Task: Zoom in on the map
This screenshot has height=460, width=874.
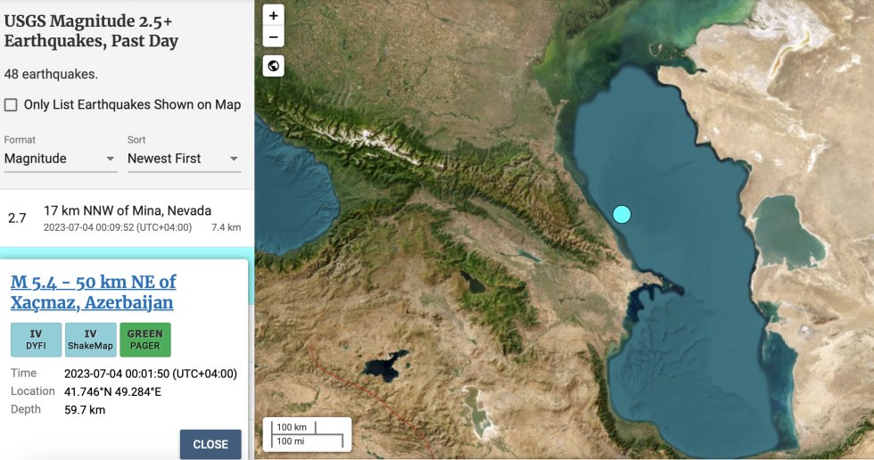Action: (273, 15)
